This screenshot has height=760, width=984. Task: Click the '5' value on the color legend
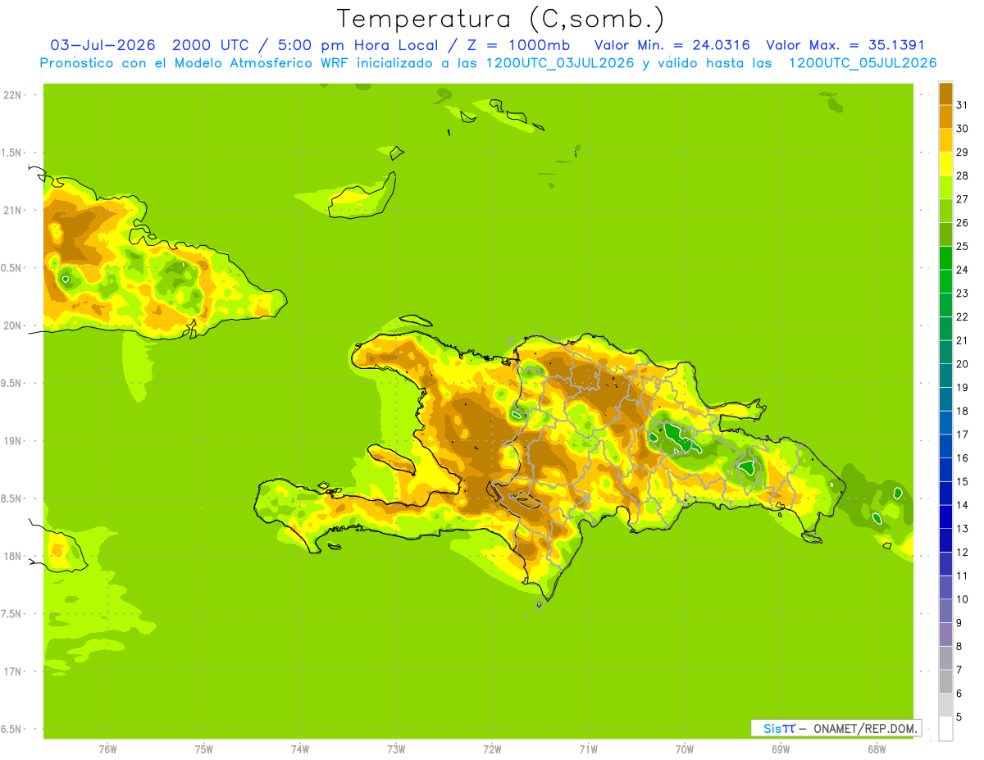pos(959,717)
